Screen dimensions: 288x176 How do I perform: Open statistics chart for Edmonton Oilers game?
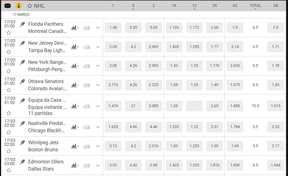pyautogui.click(x=74, y=165)
